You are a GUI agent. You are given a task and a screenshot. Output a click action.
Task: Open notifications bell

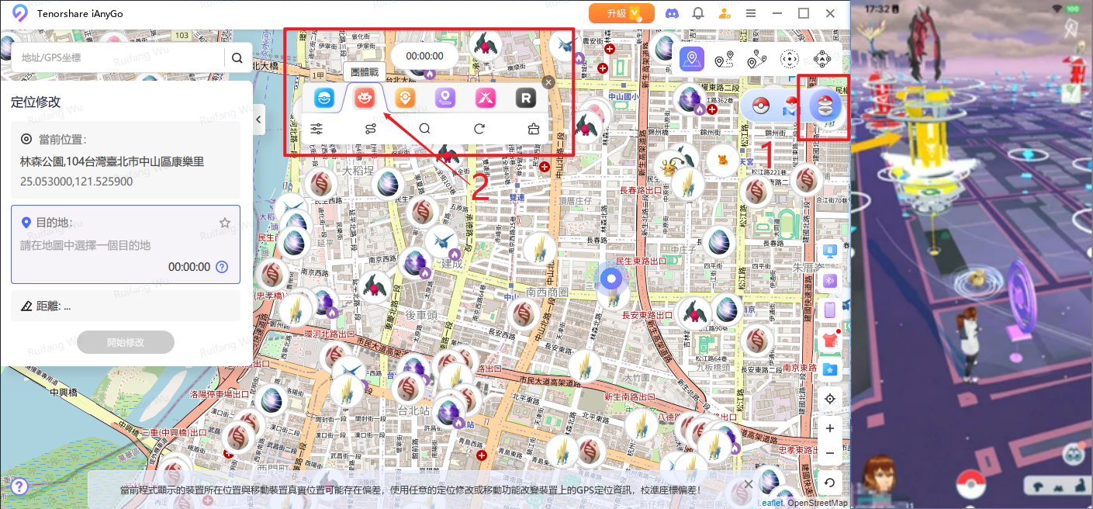click(698, 13)
